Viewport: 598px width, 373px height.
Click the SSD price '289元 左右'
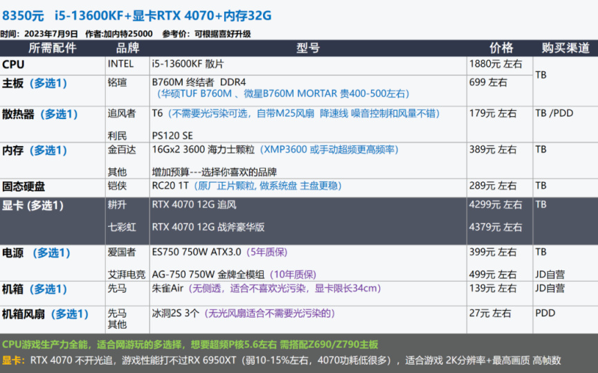click(x=493, y=185)
